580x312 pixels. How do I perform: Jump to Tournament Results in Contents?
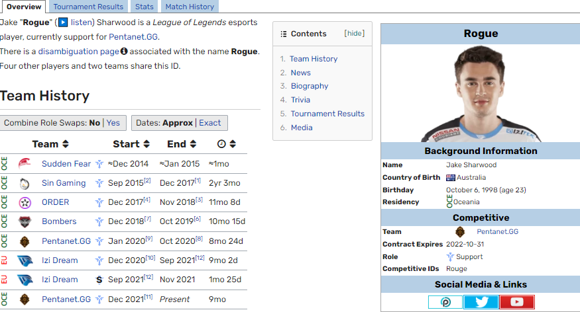pyautogui.click(x=327, y=114)
